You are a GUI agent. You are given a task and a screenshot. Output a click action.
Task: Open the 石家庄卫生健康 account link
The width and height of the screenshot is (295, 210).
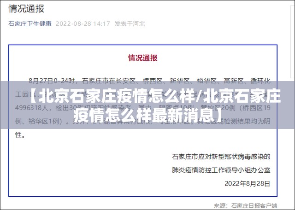29,23
